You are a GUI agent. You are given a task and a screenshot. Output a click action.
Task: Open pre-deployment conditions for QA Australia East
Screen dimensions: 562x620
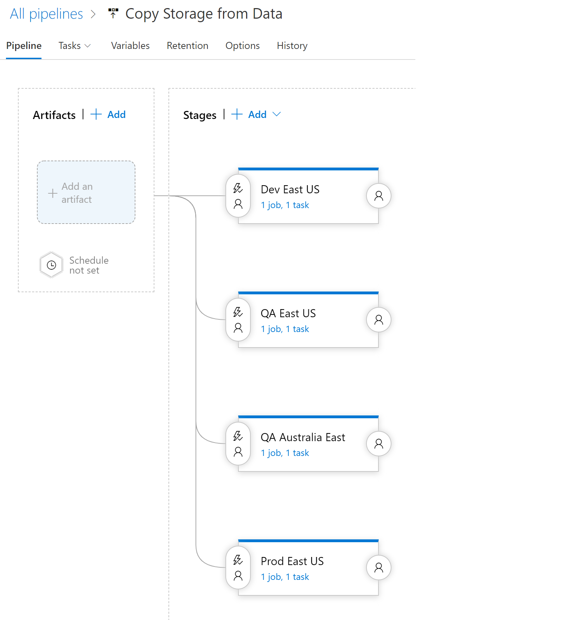[x=238, y=444]
